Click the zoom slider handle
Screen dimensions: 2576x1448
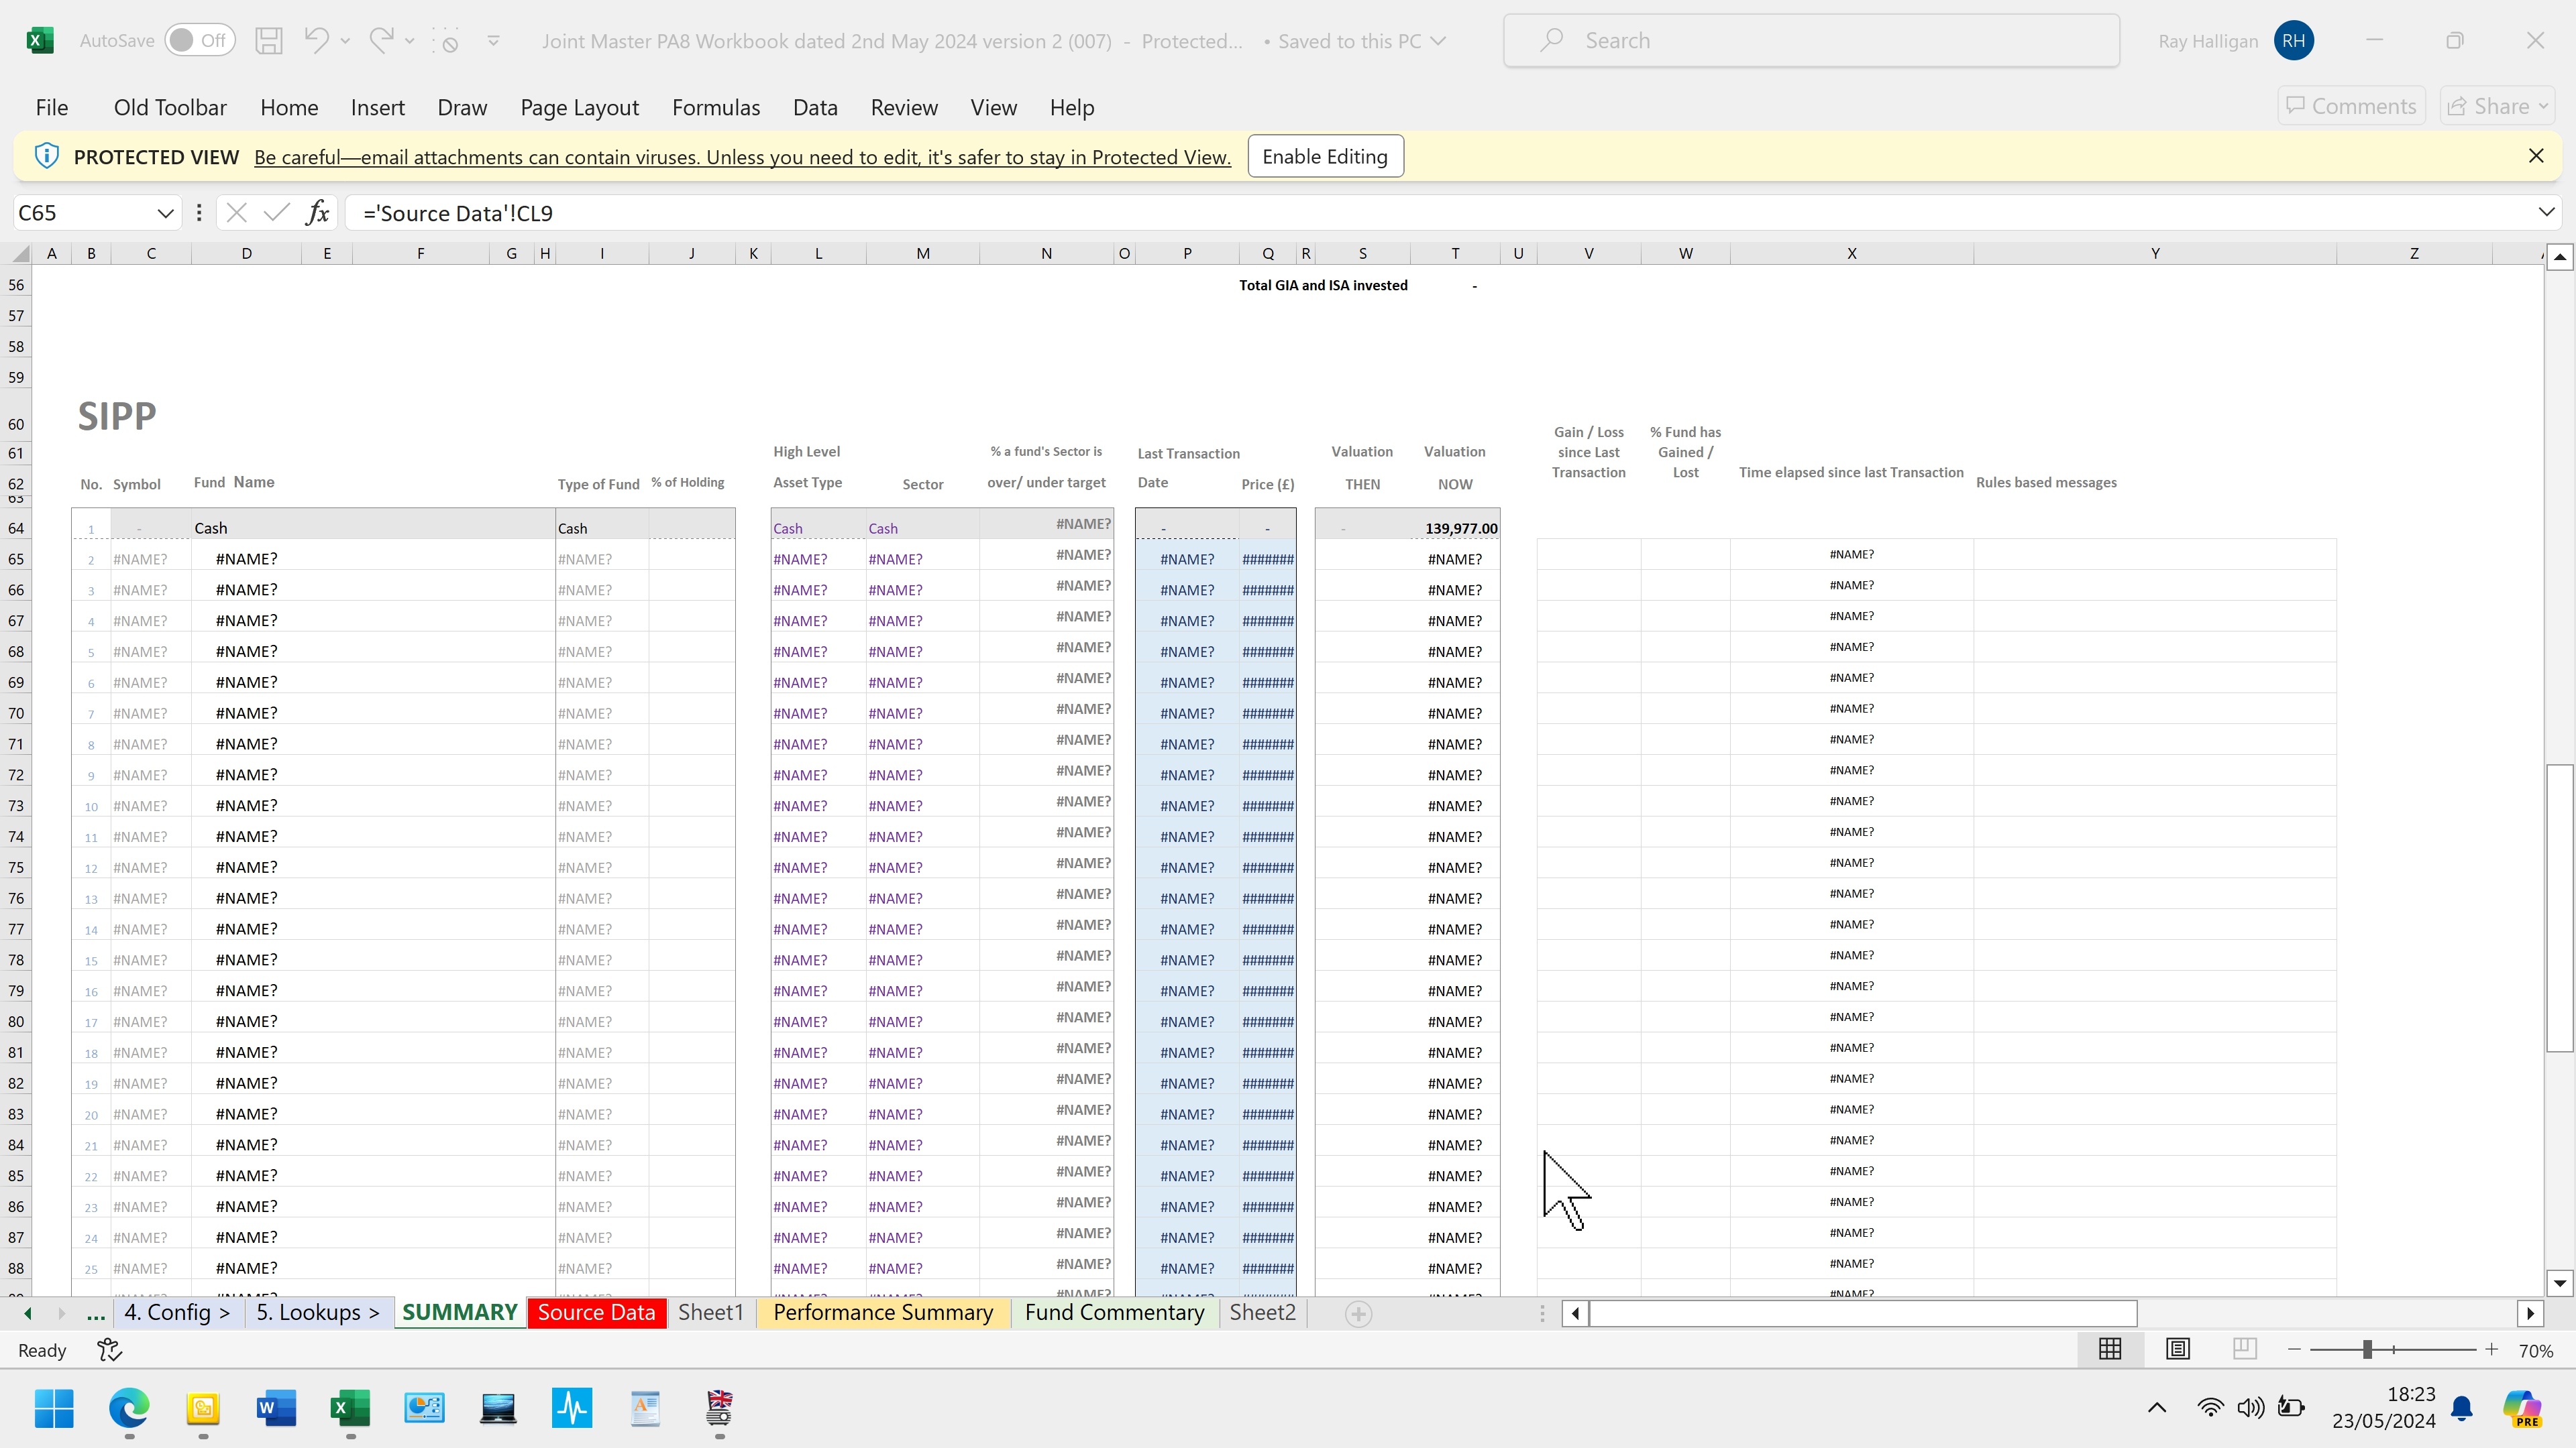point(2367,1350)
